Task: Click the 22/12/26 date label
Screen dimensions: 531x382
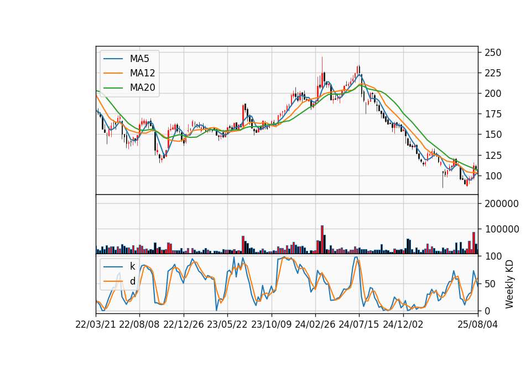Action: pyautogui.click(x=184, y=324)
